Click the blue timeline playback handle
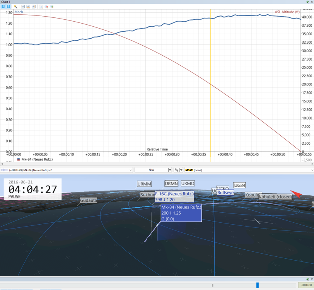This screenshot has height=290, width=314. pyautogui.click(x=258, y=285)
